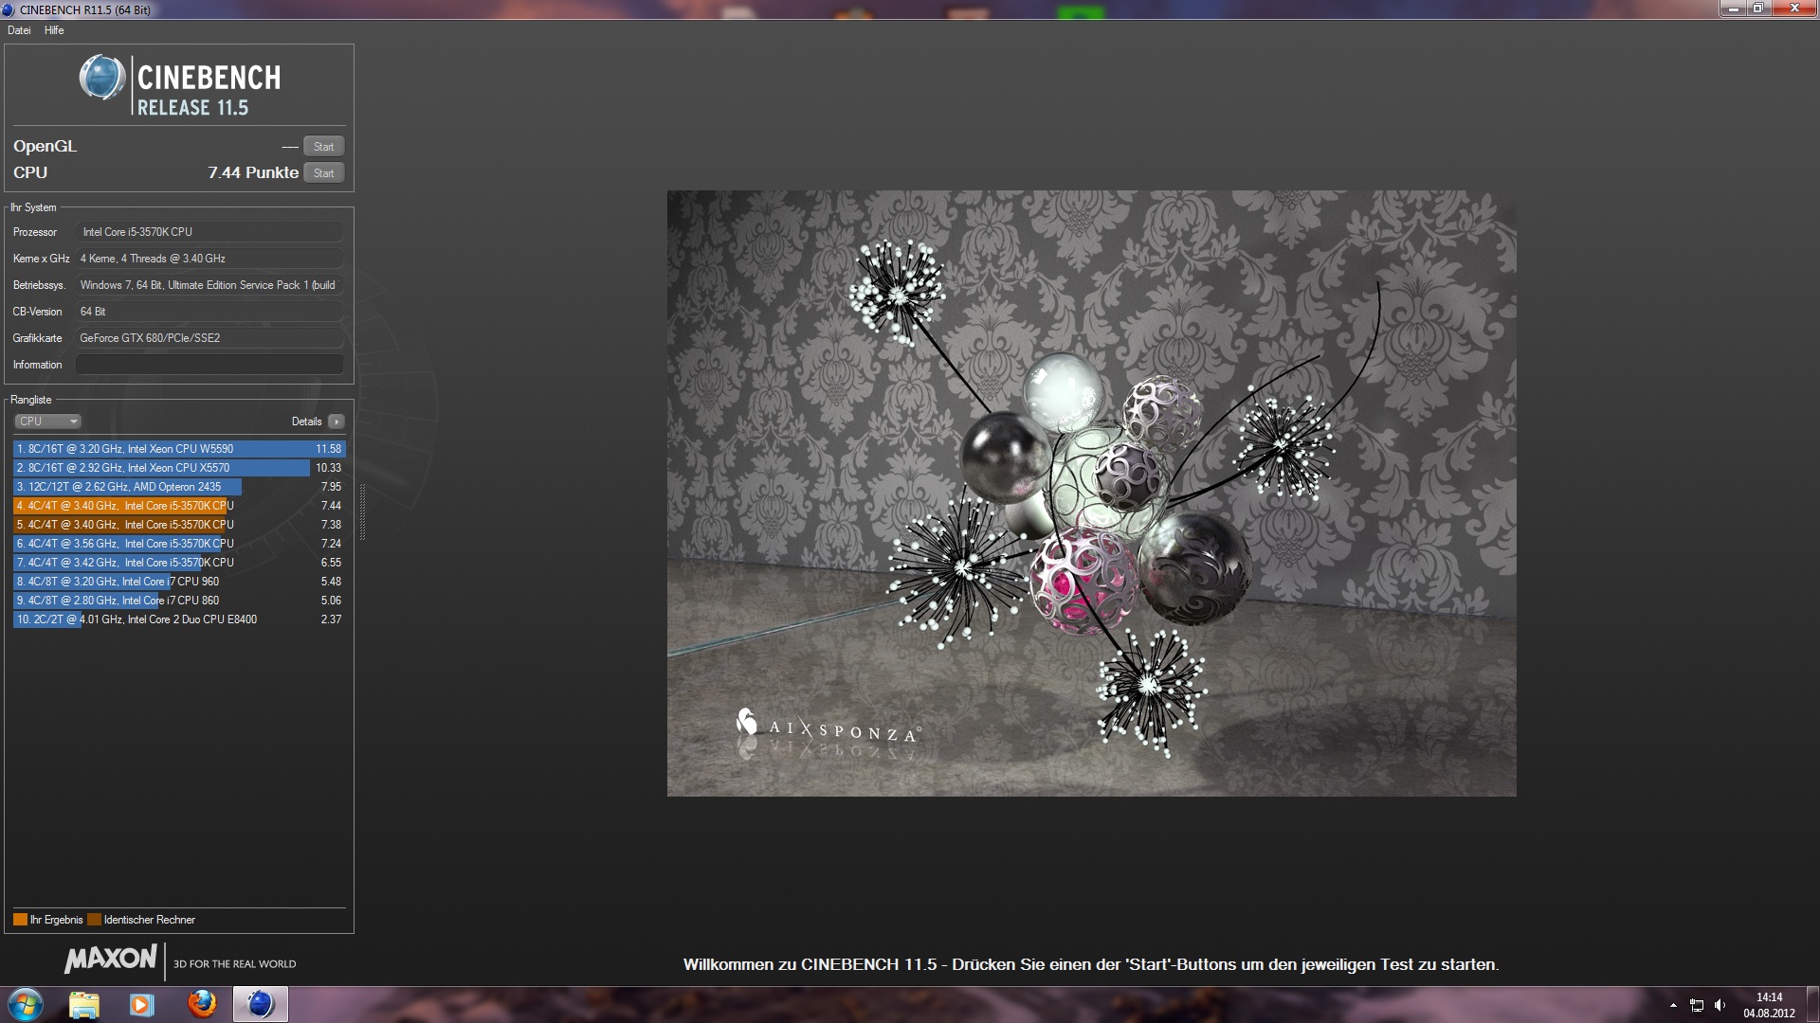Click Cinebench icon in taskbar

(x=260, y=1004)
